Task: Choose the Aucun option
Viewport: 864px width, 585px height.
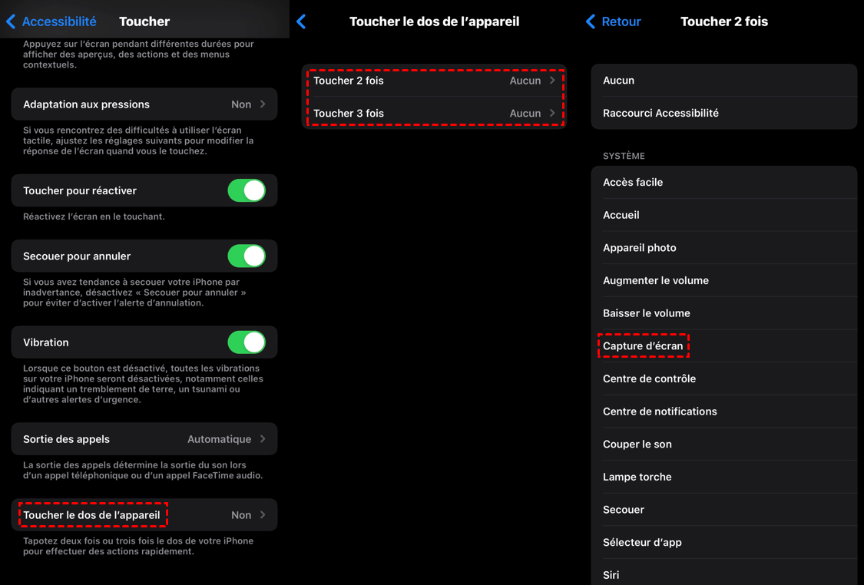Action: [723, 81]
